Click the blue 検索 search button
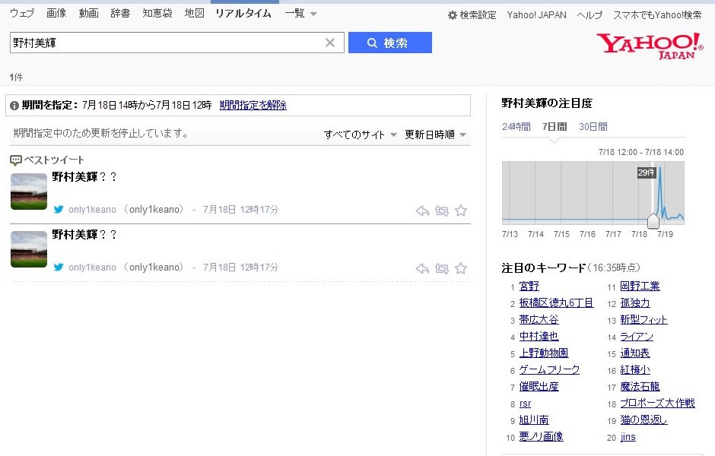Image resolution: width=715 pixels, height=456 pixels. [390, 43]
